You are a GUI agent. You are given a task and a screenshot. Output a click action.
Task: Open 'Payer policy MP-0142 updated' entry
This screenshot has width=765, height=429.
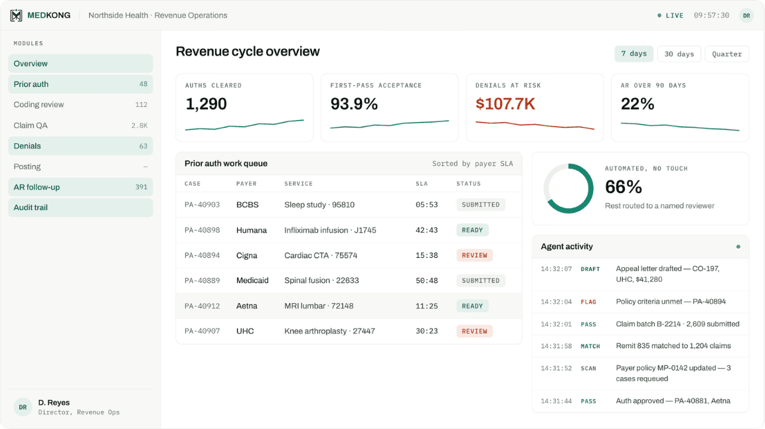(640, 373)
